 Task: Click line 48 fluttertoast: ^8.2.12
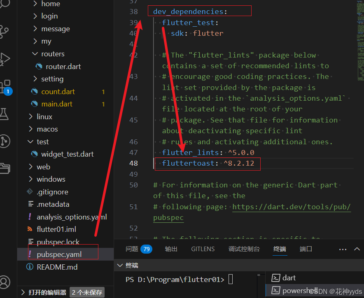tap(208, 163)
